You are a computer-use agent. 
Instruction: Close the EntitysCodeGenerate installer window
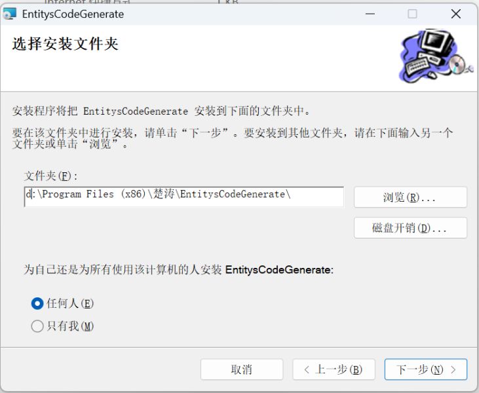(x=456, y=14)
